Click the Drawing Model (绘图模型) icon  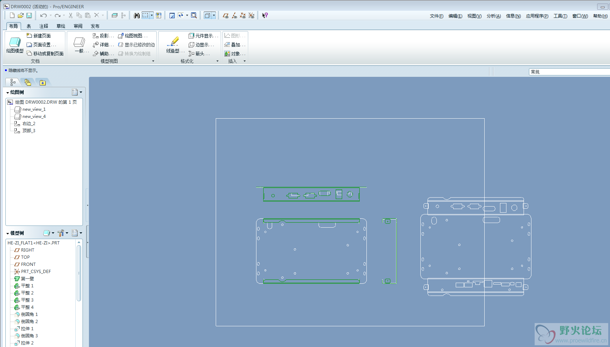pyautogui.click(x=15, y=45)
